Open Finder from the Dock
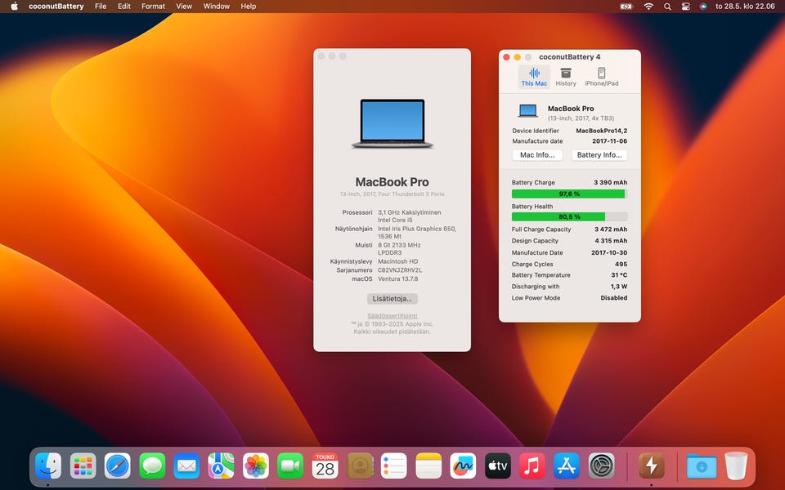 click(48, 466)
